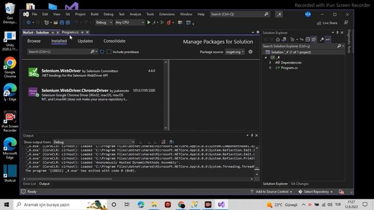Open the Extensions menu

tap(167, 14)
